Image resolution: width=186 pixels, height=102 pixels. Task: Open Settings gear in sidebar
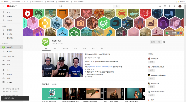click(12, 70)
